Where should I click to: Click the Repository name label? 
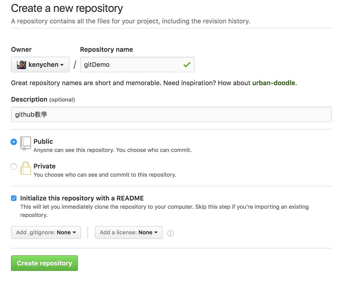pos(106,50)
